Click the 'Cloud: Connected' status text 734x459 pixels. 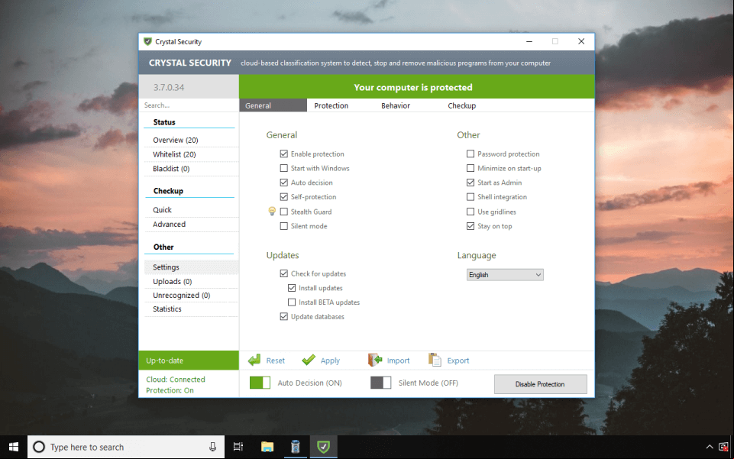tap(176, 379)
